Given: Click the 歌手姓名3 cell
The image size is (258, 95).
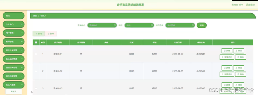Looking at the screenshot, I should tap(58, 88).
